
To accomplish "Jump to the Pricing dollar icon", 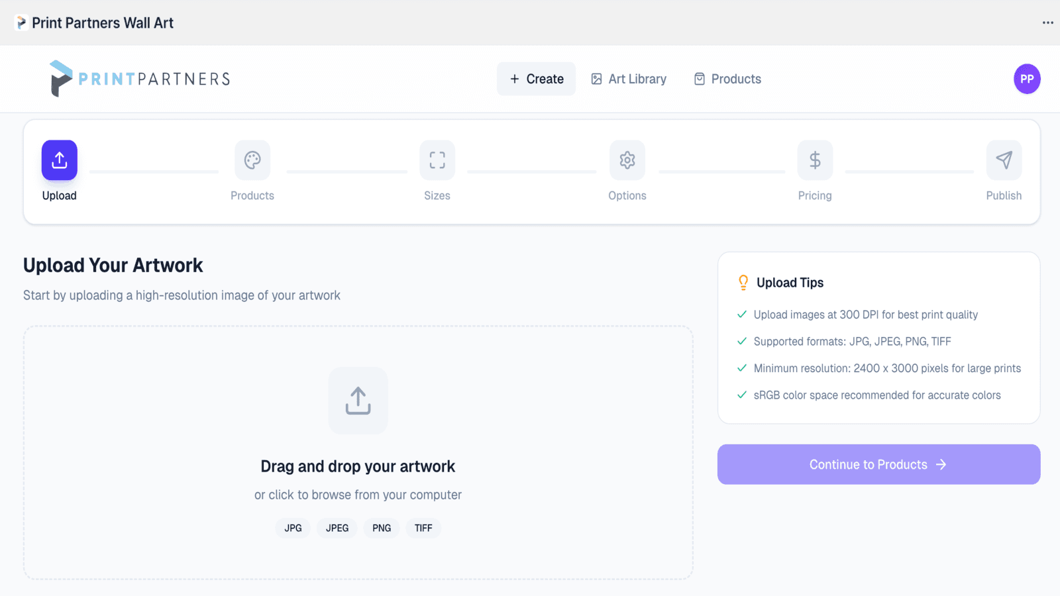I will (x=815, y=160).
